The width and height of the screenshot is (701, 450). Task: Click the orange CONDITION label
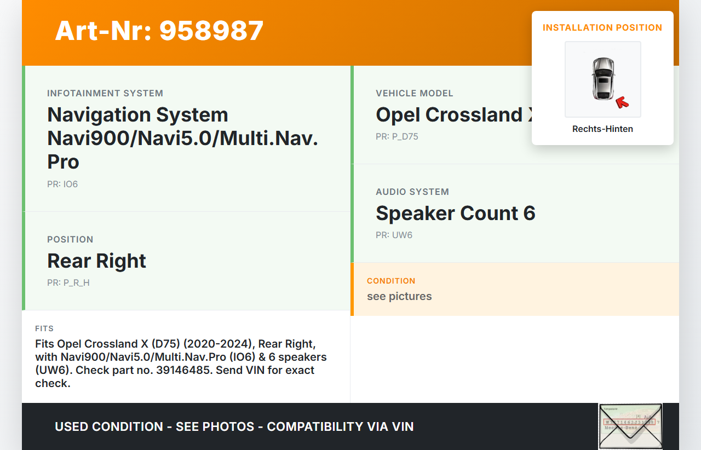coord(391,281)
